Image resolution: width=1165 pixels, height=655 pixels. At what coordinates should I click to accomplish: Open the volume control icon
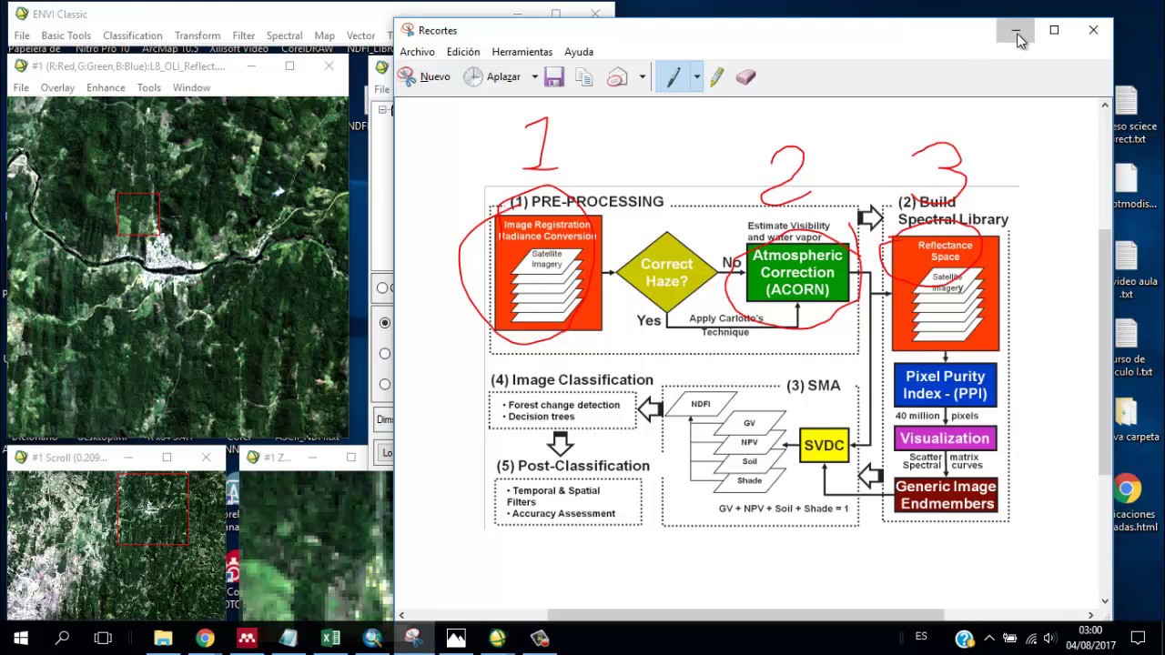[1051, 639]
